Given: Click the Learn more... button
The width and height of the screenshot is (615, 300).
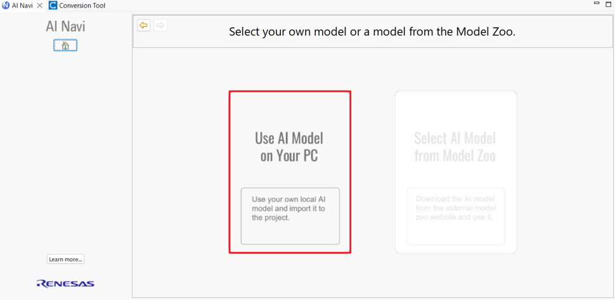Looking at the screenshot, I should point(65,259).
